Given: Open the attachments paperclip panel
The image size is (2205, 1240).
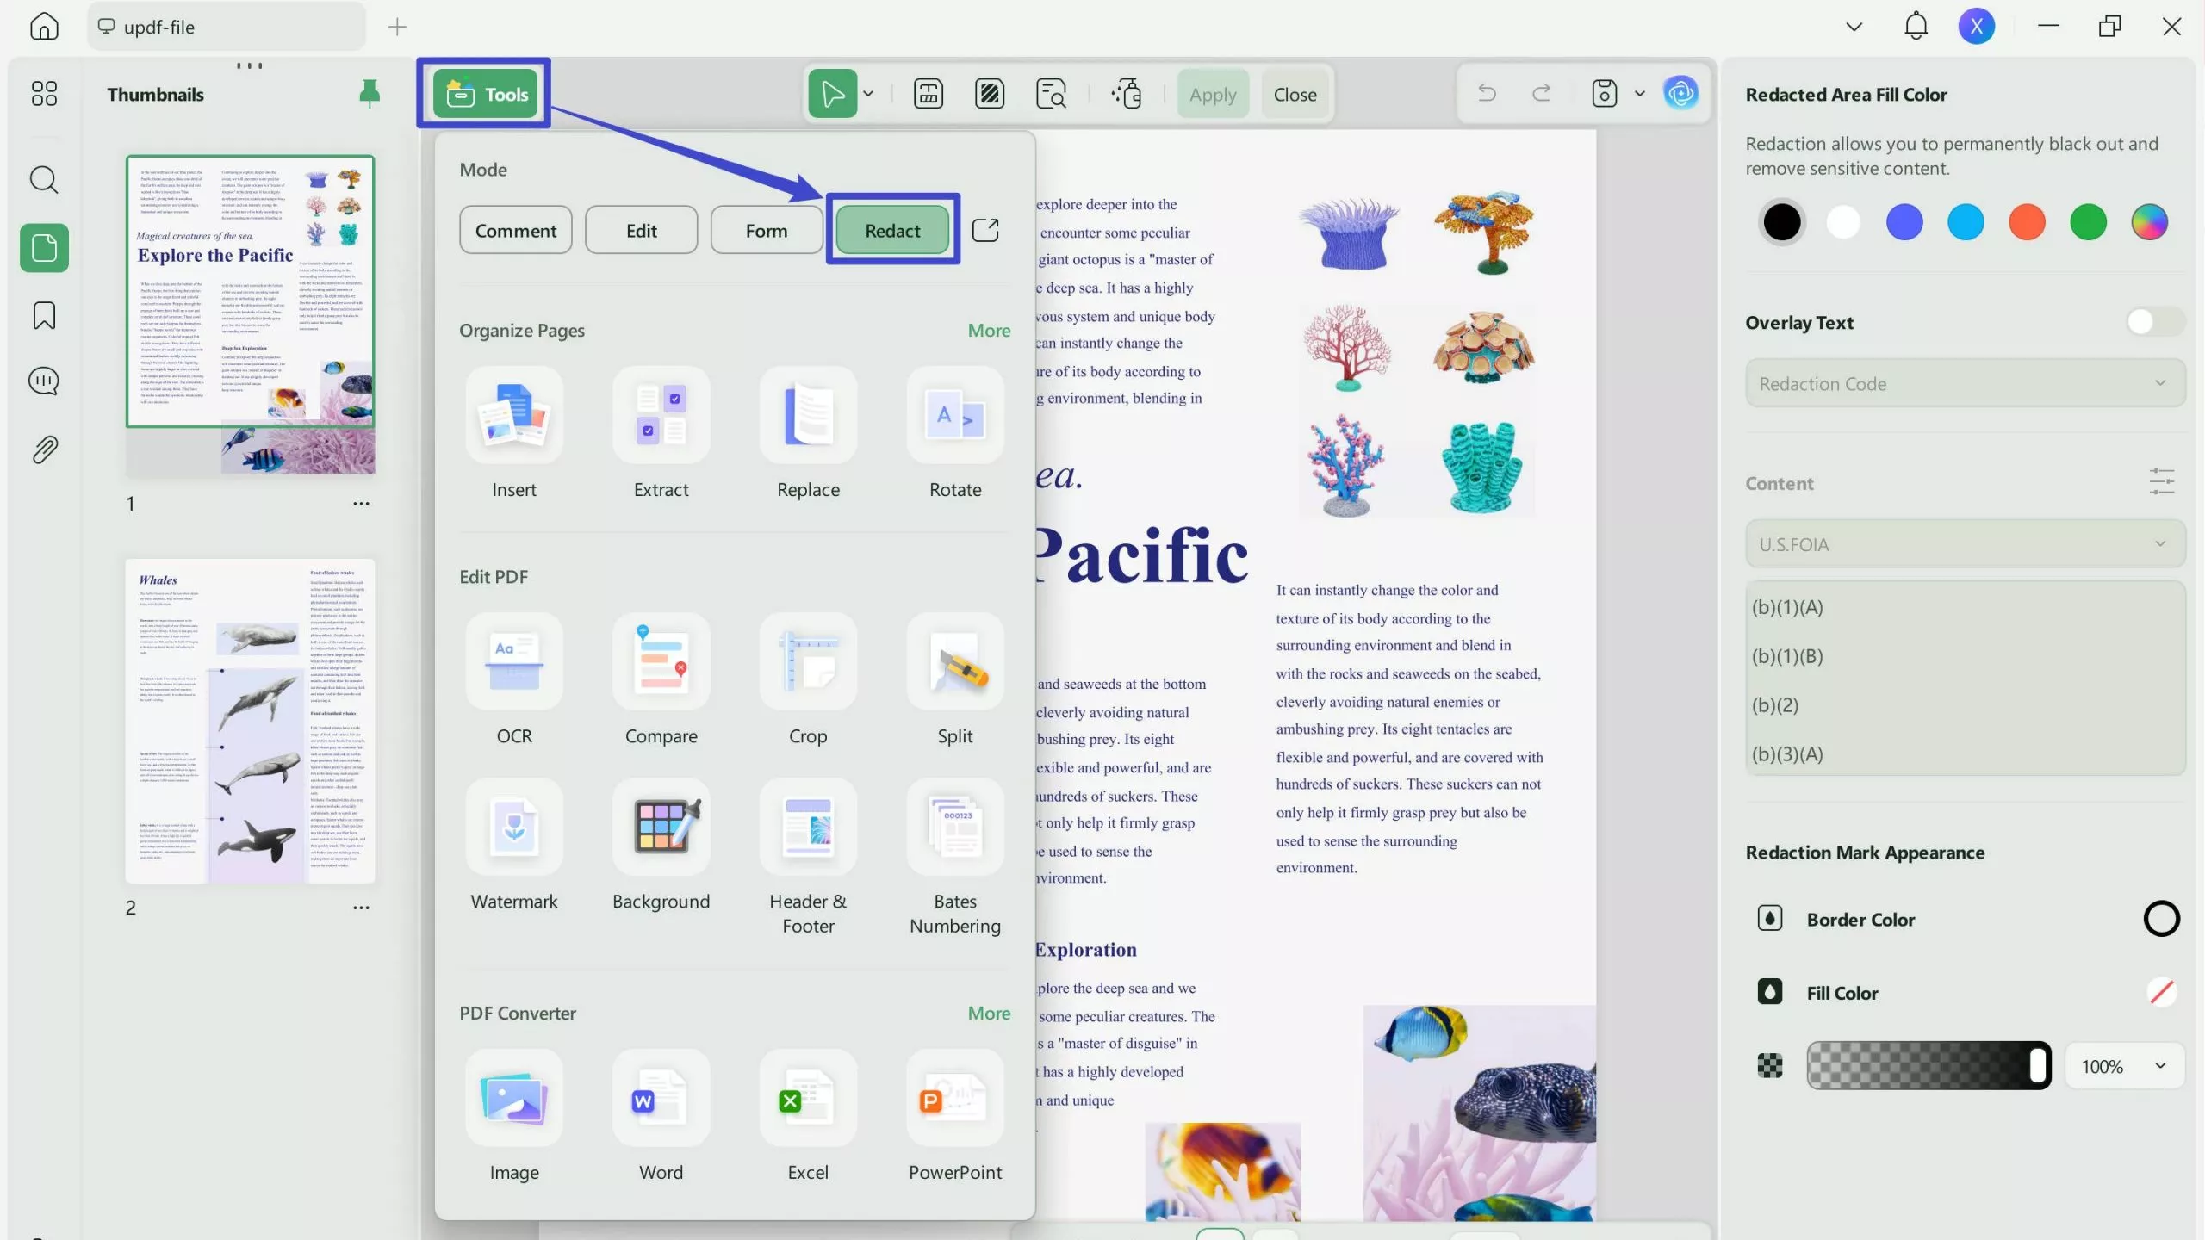Looking at the screenshot, I should pos(44,449).
